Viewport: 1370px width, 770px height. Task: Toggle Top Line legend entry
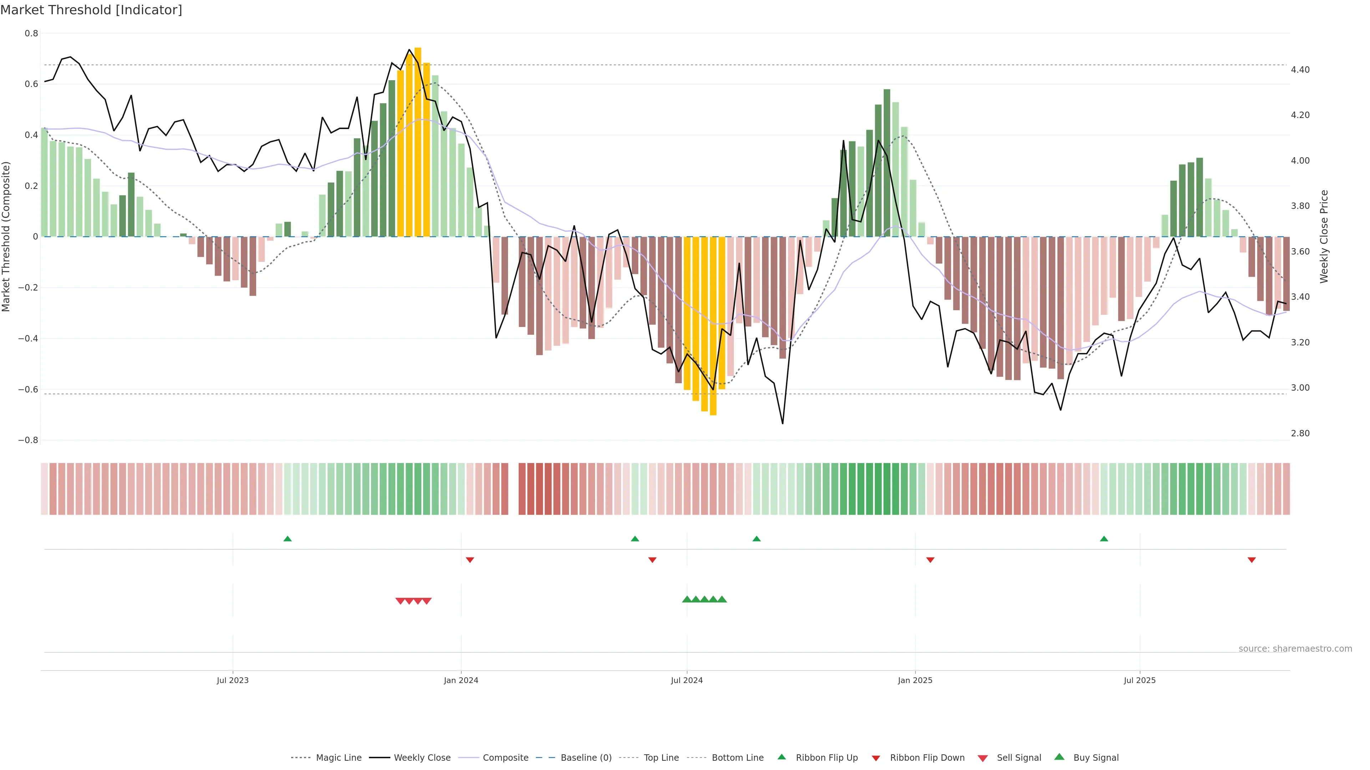coord(661,758)
